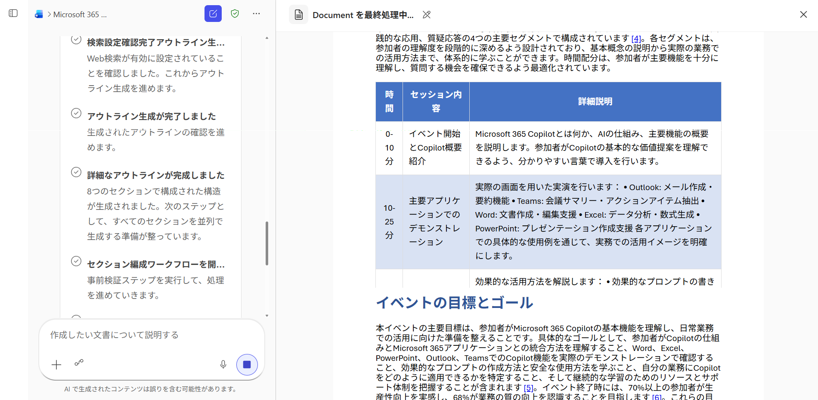Open citation link [4] in document

(636, 39)
